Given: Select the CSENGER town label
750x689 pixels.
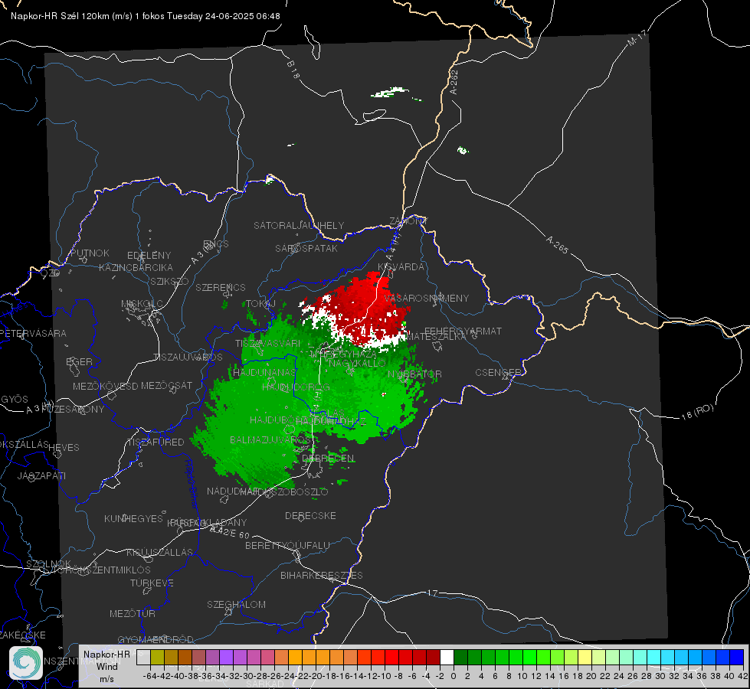Looking at the screenshot, I should pos(498,373).
